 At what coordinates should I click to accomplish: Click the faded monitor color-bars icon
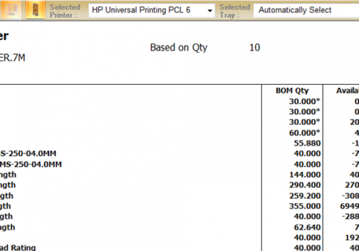pos(10,10)
